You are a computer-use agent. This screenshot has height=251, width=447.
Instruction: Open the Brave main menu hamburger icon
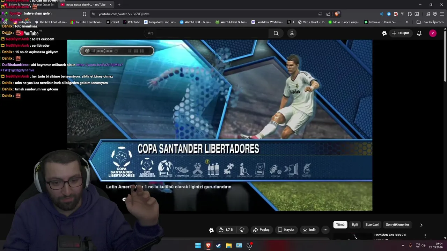441,14
